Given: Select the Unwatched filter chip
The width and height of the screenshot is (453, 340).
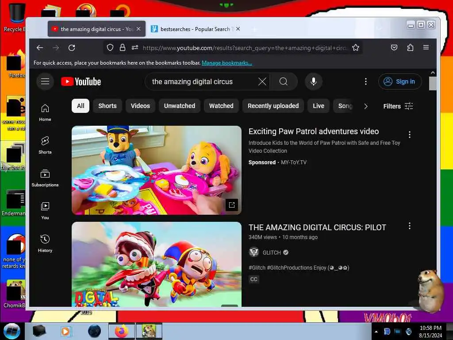Looking at the screenshot, I should pos(180,106).
